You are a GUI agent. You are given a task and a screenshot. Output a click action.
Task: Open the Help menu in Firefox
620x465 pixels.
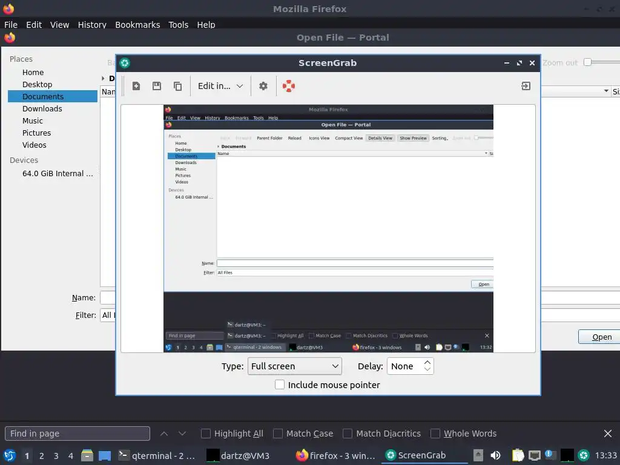pyautogui.click(x=206, y=24)
